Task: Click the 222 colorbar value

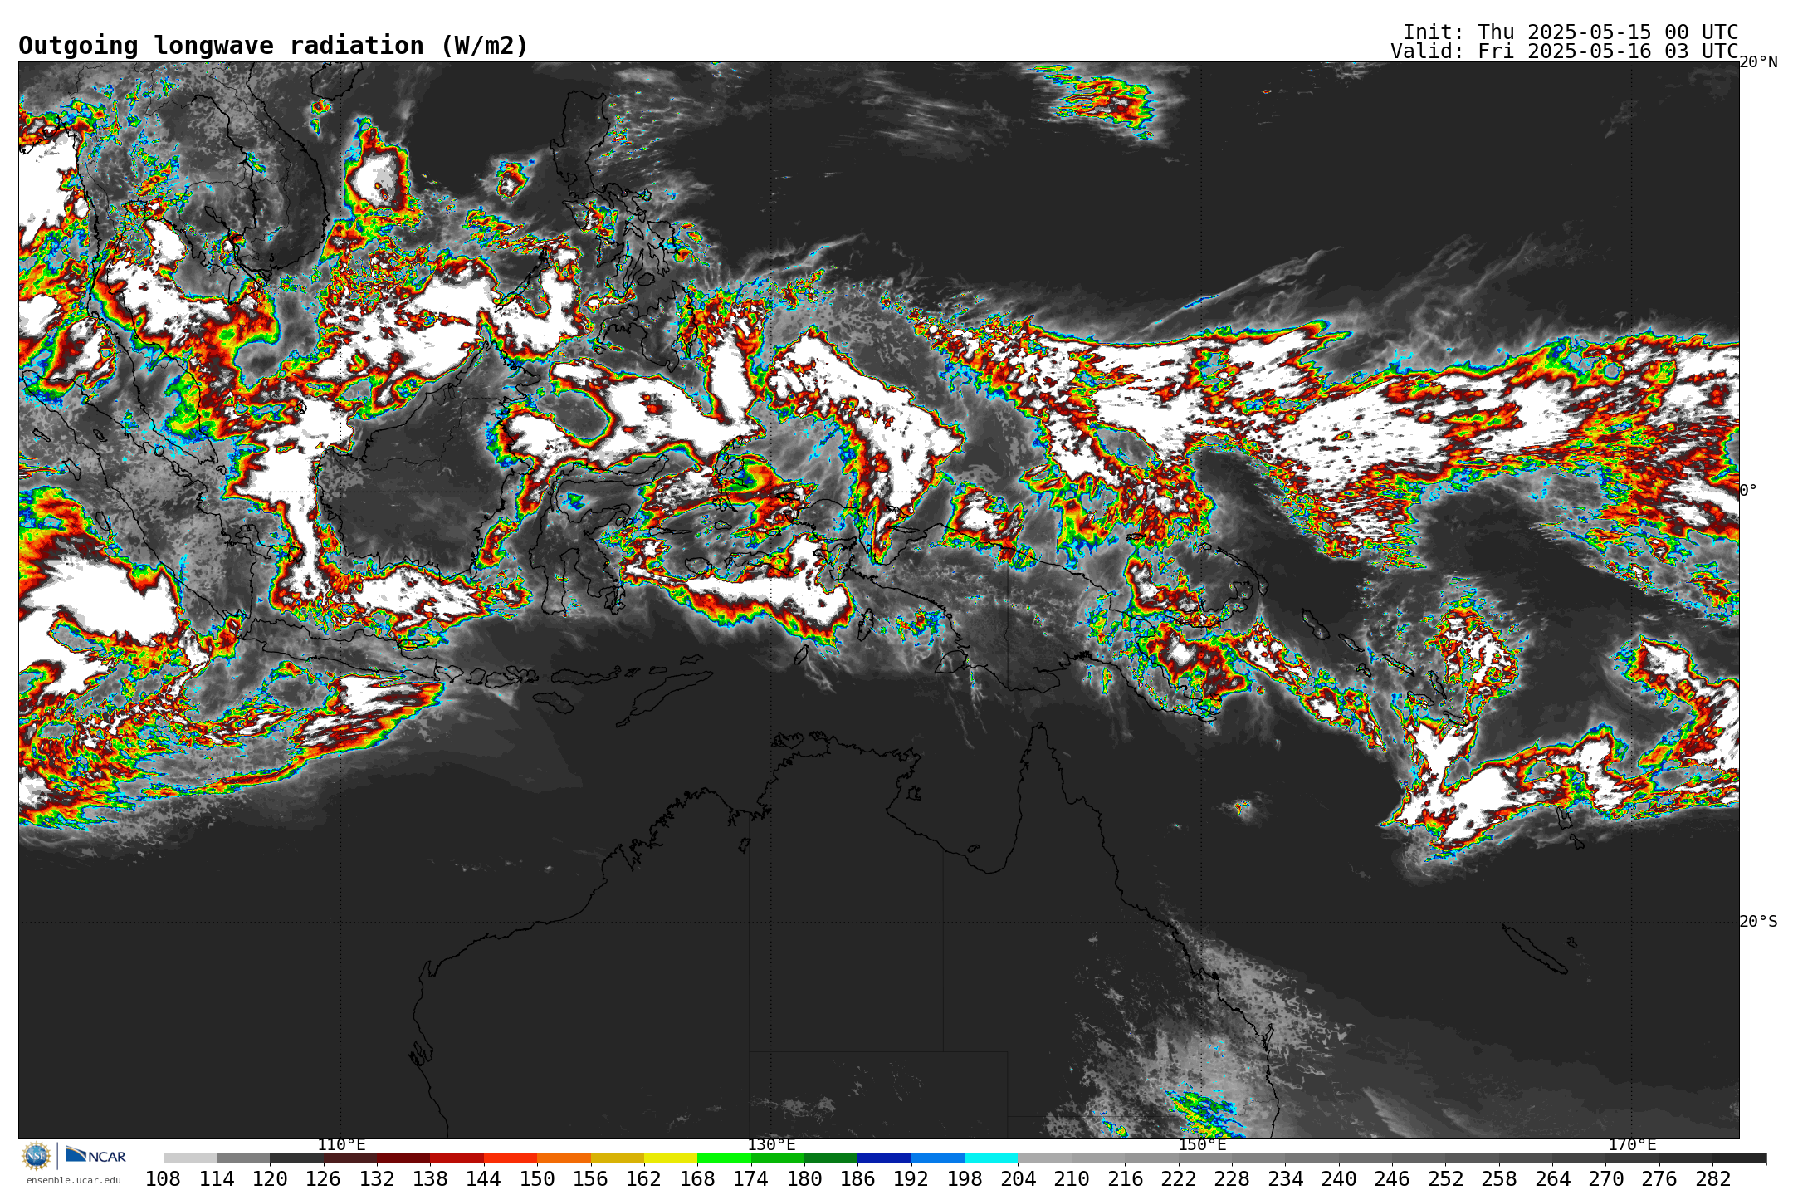Action: pos(1179,1178)
